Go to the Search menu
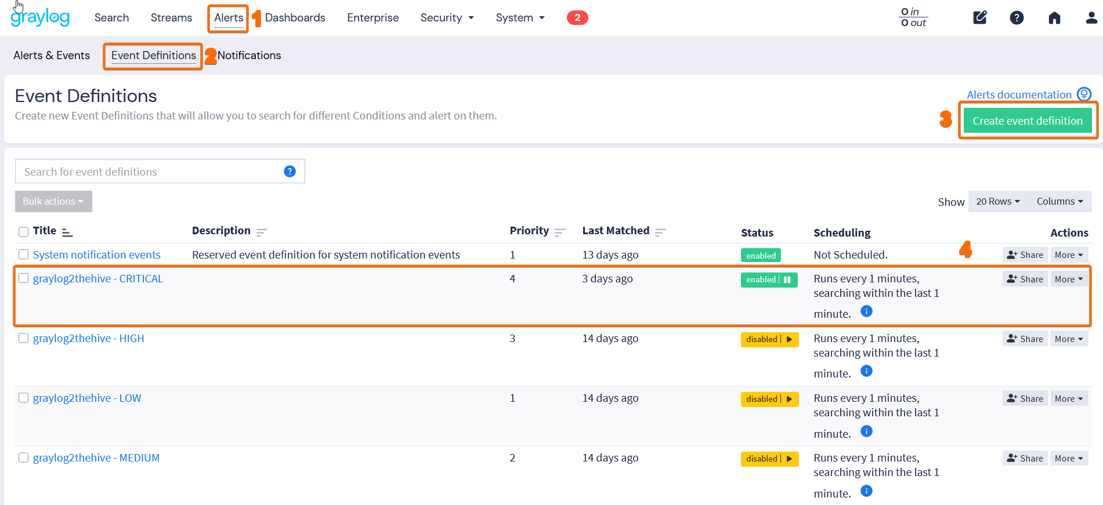The height and width of the screenshot is (505, 1103). point(111,17)
